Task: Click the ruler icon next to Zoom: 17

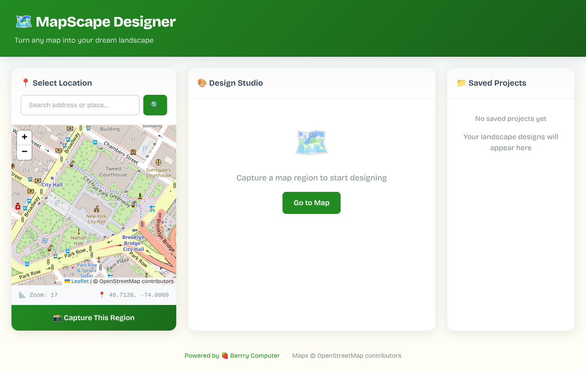Action: tap(22, 294)
